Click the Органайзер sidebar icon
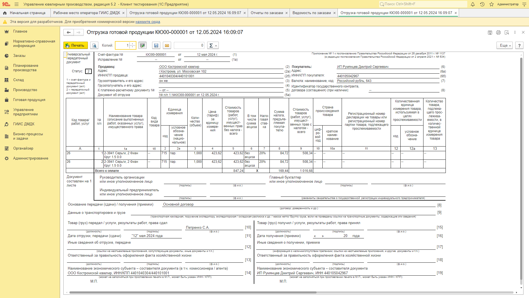Viewport: 529px width, 298px height. (x=7, y=148)
